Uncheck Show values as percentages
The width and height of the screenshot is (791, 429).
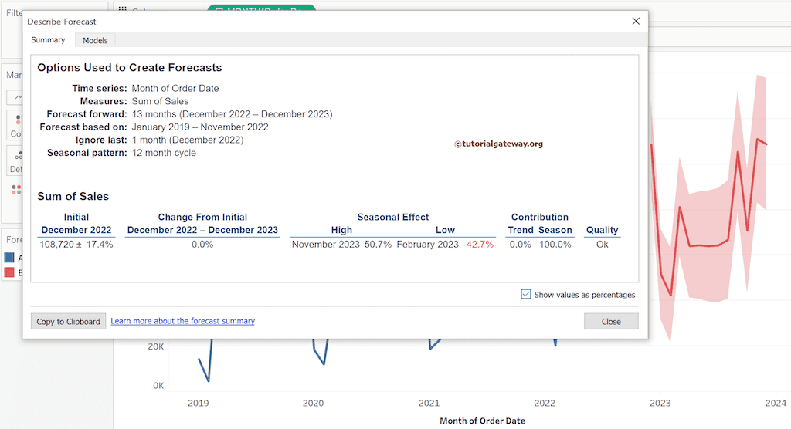[526, 294]
